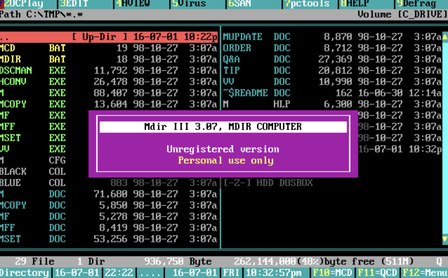The width and height of the screenshot is (448, 278).
Task: Choose the TIP DOC file
Action: click(x=332, y=71)
